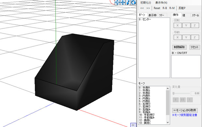Screen dimensions: 202x127
Task: Click 反転P in the toolbar
Action: [182, 8]
